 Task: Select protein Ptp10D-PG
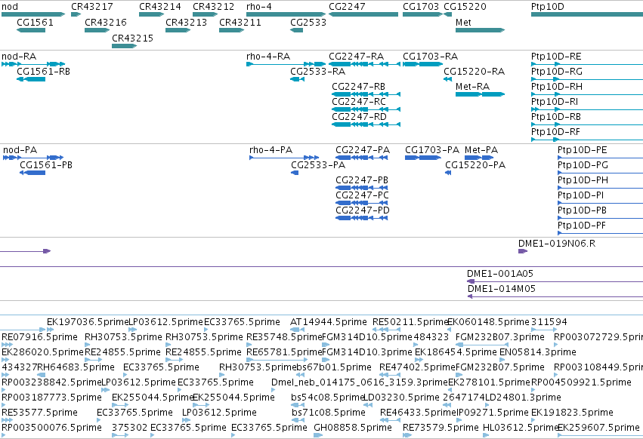tap(601, 173)
